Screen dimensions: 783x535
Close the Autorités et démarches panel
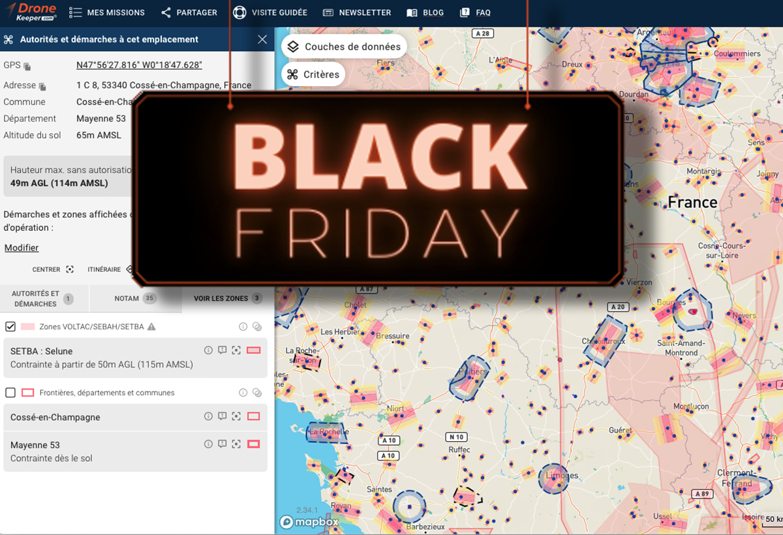[262, 39]
